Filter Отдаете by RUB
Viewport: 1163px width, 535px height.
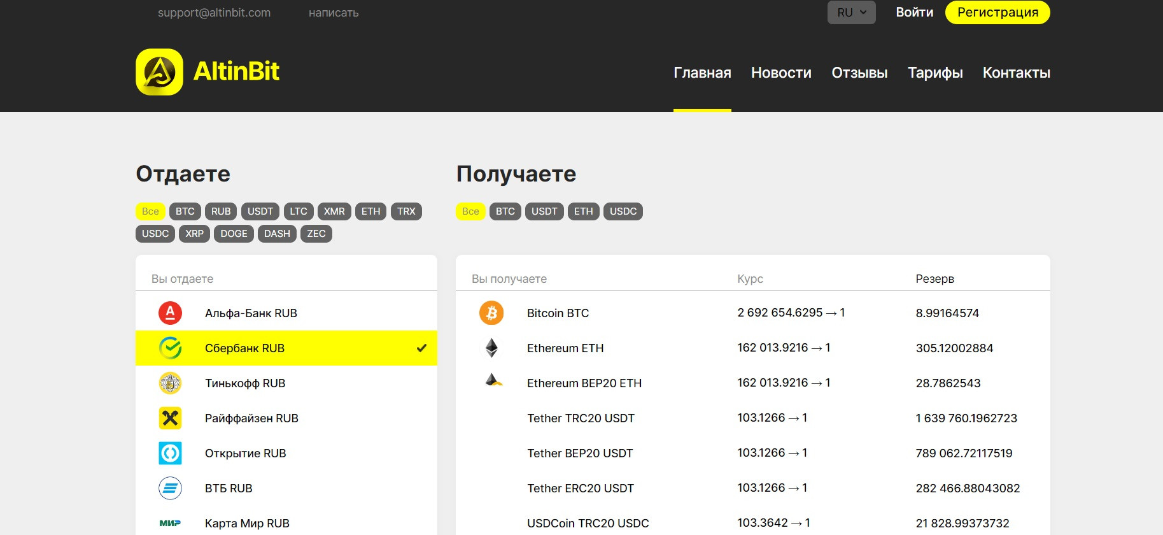pyautogui.click(x=221, y=211)
